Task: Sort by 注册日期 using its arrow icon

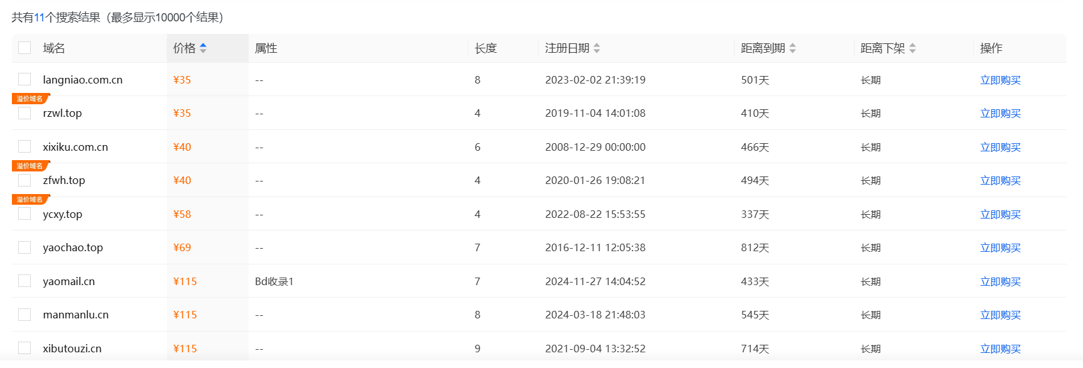Action: pos(596,48)
